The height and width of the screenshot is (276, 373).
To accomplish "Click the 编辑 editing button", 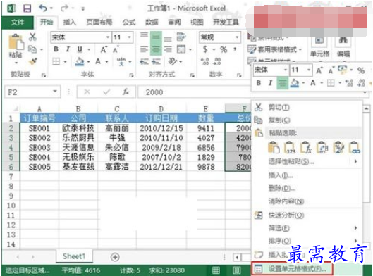I will (x=343, y=46).
